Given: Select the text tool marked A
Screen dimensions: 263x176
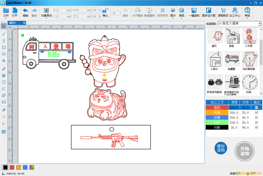Looking at the screenshot, I should pyautogui.click(x=4, y=61).
